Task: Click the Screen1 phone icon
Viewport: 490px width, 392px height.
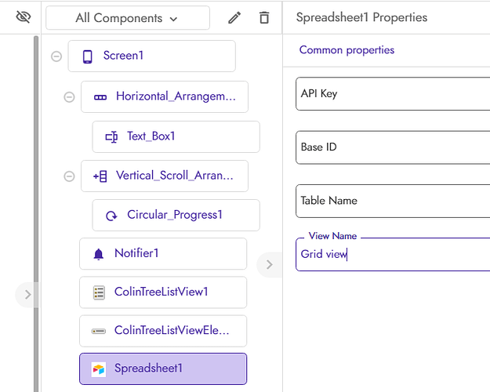Action: tap(88, 56)
